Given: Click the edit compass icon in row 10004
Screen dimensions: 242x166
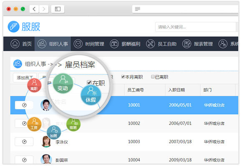Looking at the screenshot, I should point(24,160).
